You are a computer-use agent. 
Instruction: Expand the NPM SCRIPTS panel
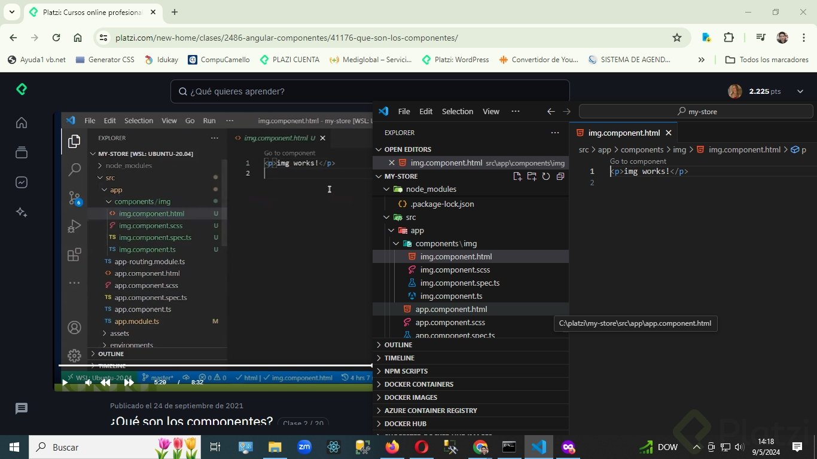(x=471, y=371)
